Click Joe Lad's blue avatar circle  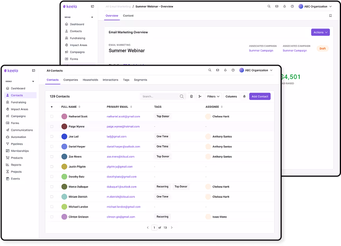[x=64, y=136]
